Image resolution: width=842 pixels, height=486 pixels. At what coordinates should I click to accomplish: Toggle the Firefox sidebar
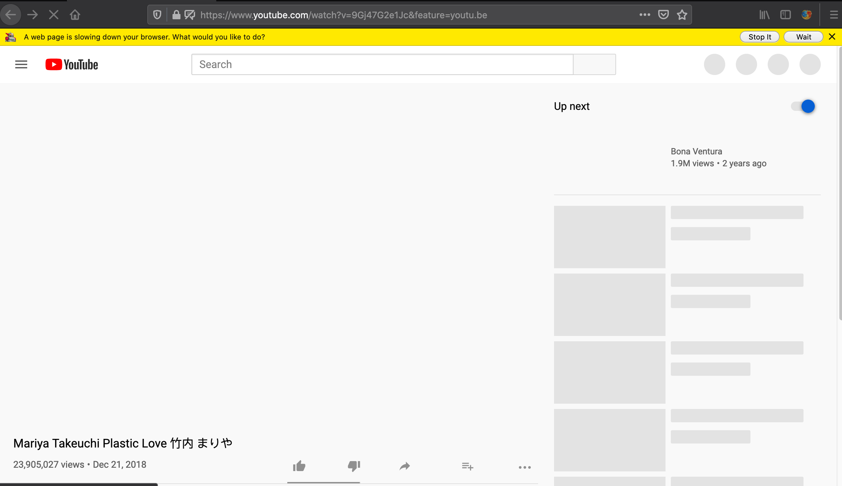tap(786, 14)
